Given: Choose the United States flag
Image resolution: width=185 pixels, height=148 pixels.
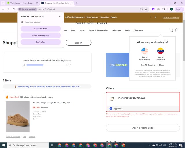Looking at the screenshot, I should click(145, 51).
